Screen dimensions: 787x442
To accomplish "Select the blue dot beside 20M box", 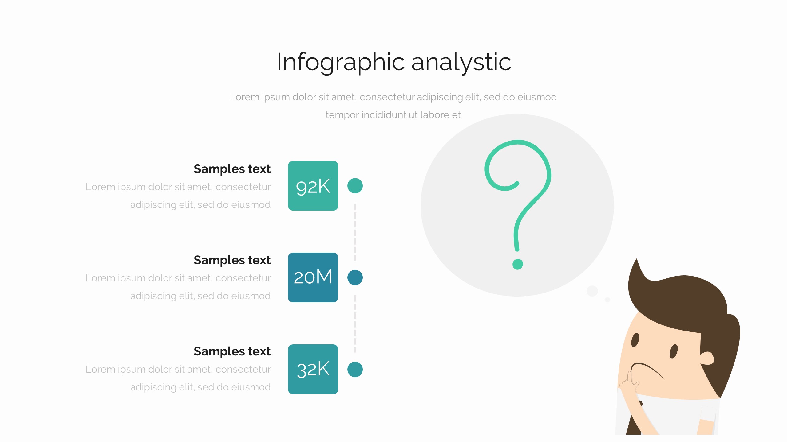I will tap(355, 277).
